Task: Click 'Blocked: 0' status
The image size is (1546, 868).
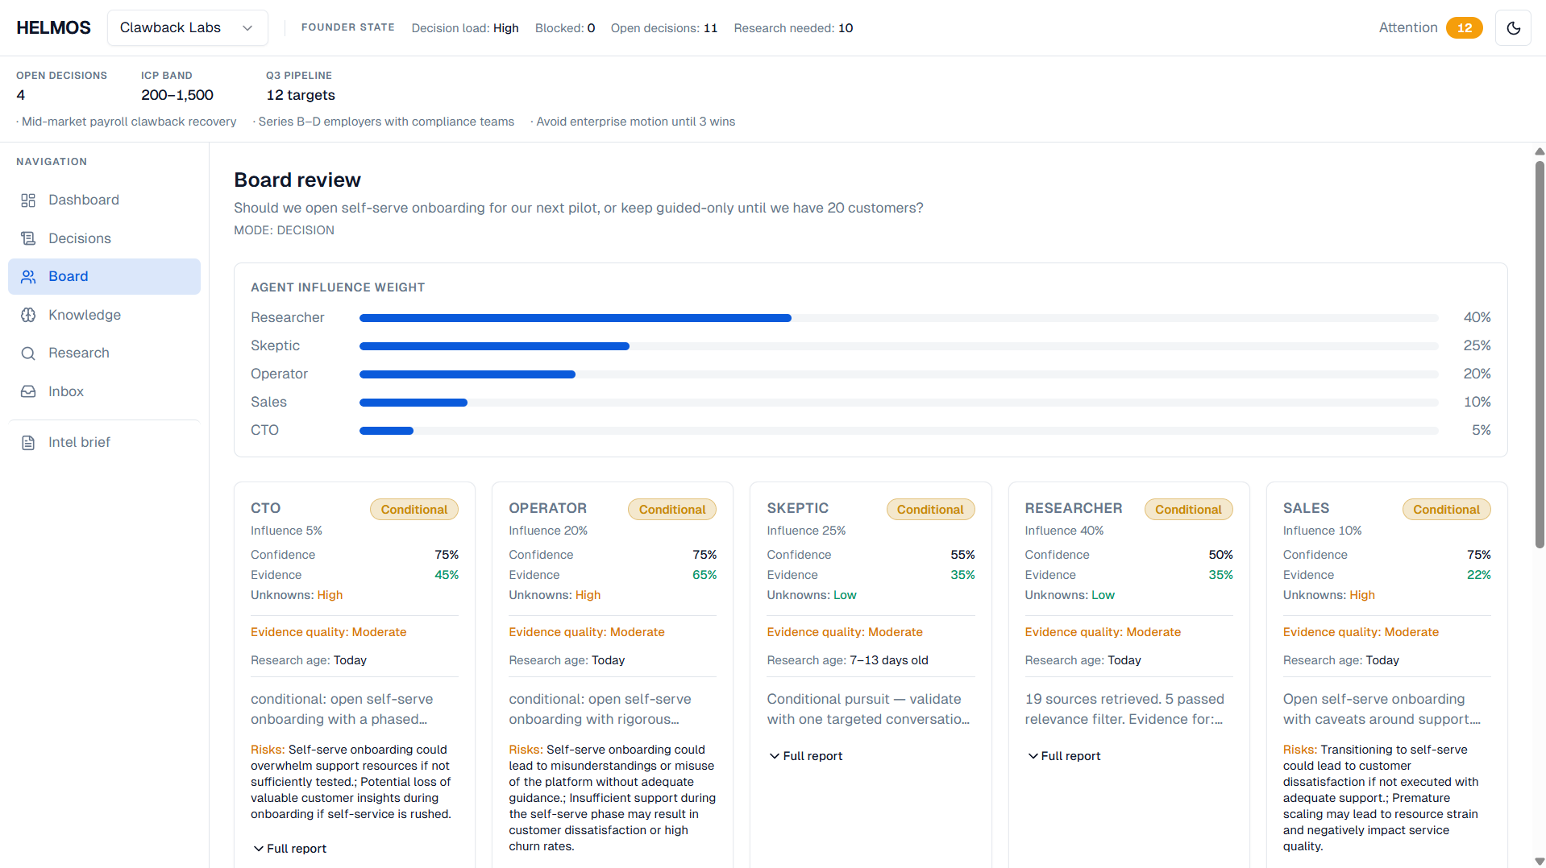Action: [x=565, y=28]
